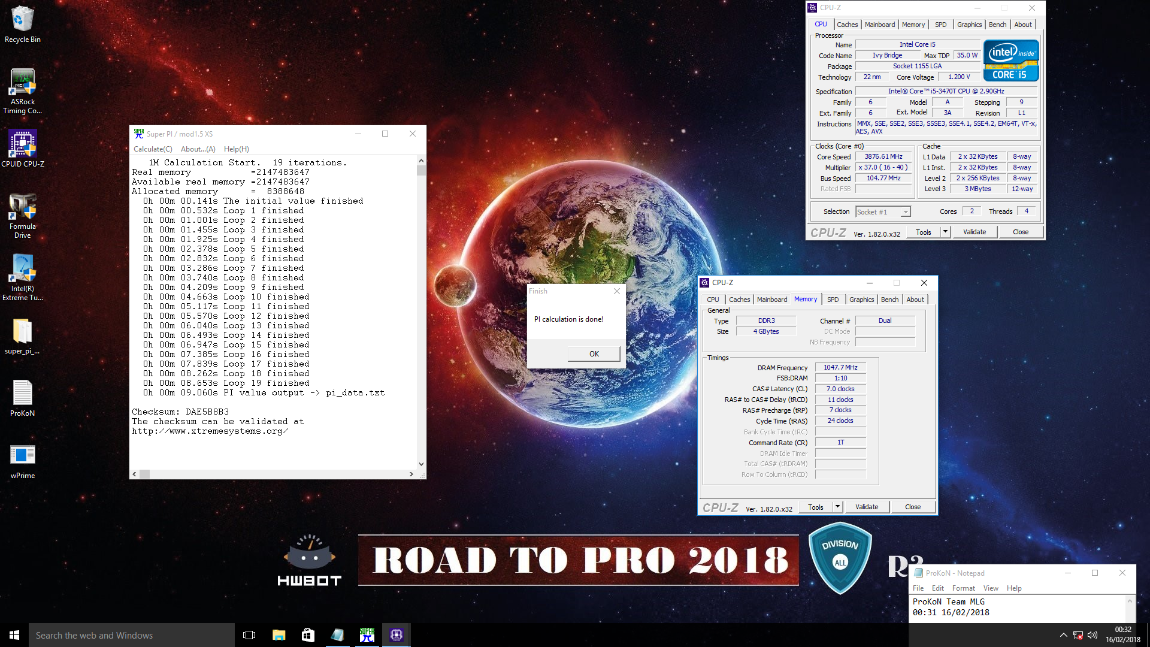Switch to Caches tab in top CPU-Z
This screenshot has height=647, width=1150.
click(x=847, y=25)
